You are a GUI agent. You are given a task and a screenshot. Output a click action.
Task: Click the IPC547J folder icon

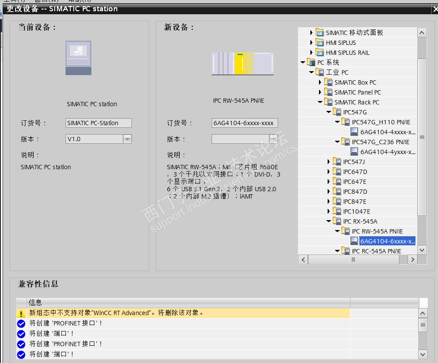337,161
